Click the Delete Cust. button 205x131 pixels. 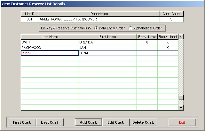tap(143, 122)
